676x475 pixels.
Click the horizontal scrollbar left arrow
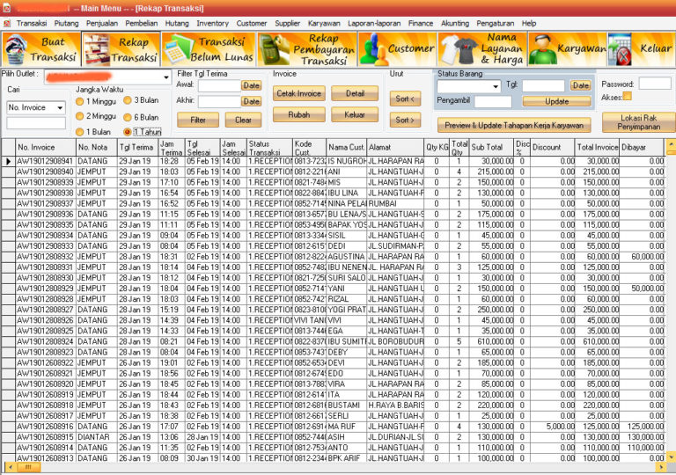tap(10, 467)
